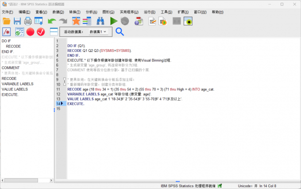Screen dimensions: 301x189
Task: Clear breakpoints with red checkmark icon
Action: tap(41, 32)
